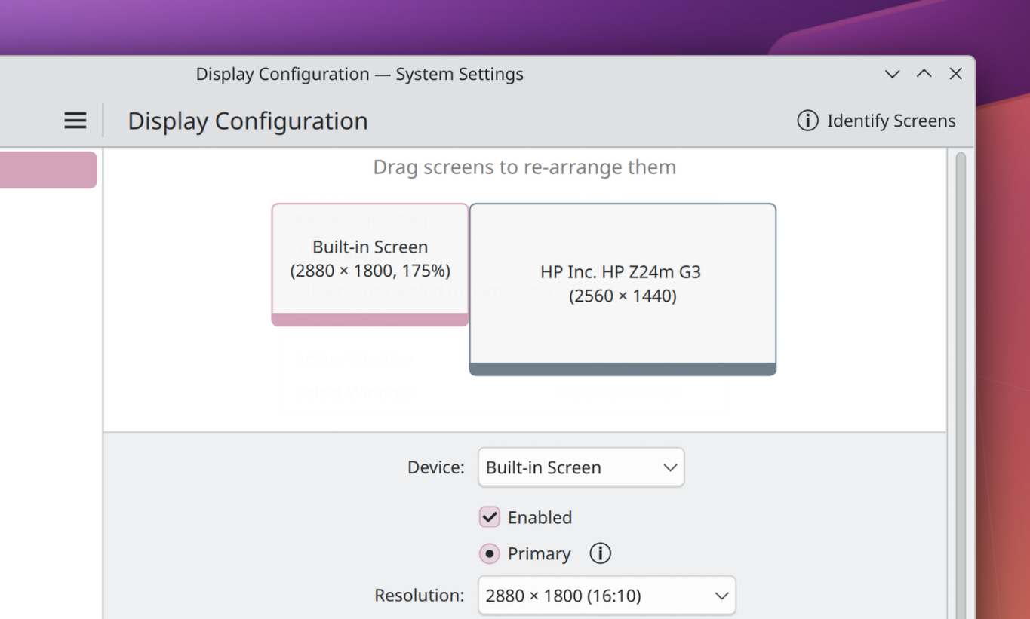Select the Primary radio button
Viewport: 1030px width, 619px height.
pyautogui.click(x=490, y=554)
